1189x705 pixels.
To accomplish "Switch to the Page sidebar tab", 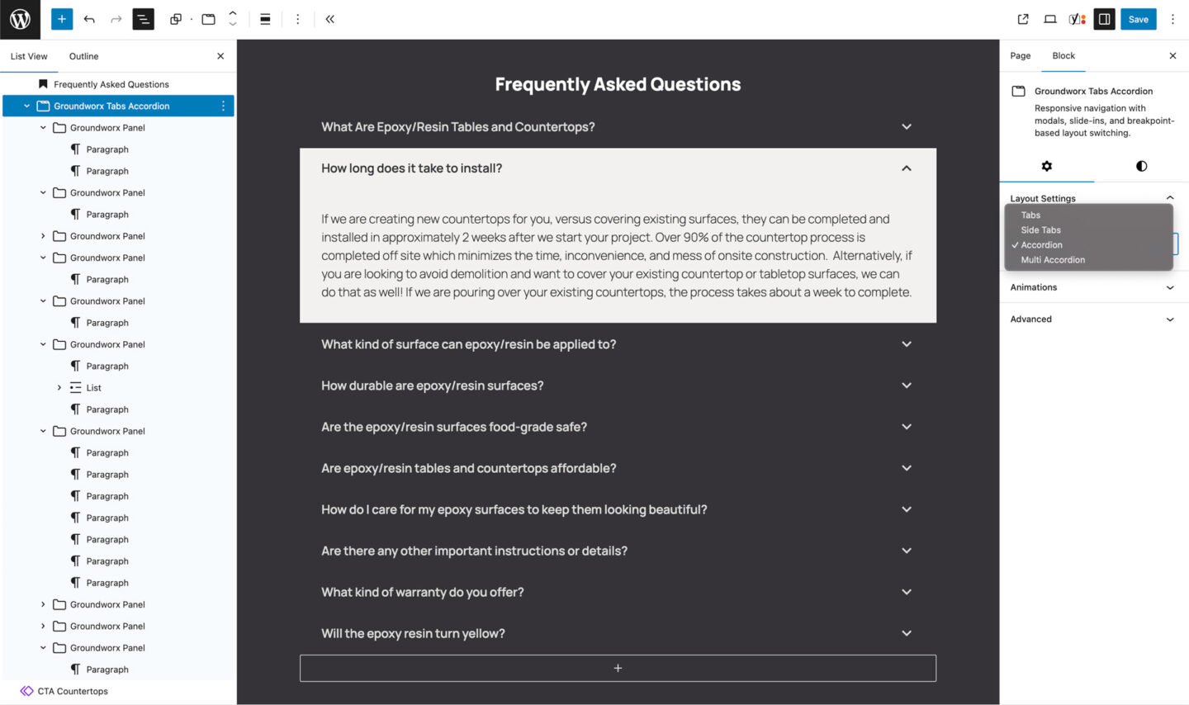I will tap(1020, 56).
